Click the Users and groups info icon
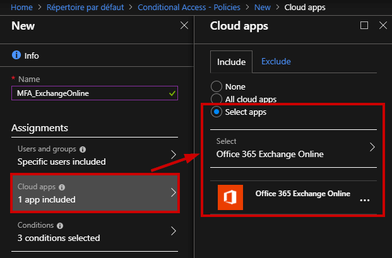The image size is (392, 258). point(83,150)
